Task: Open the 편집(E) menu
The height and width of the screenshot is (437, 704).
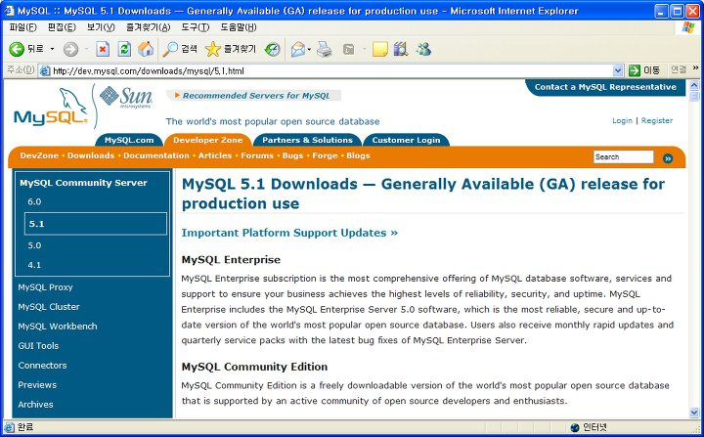Action: [x=62, y=27]
